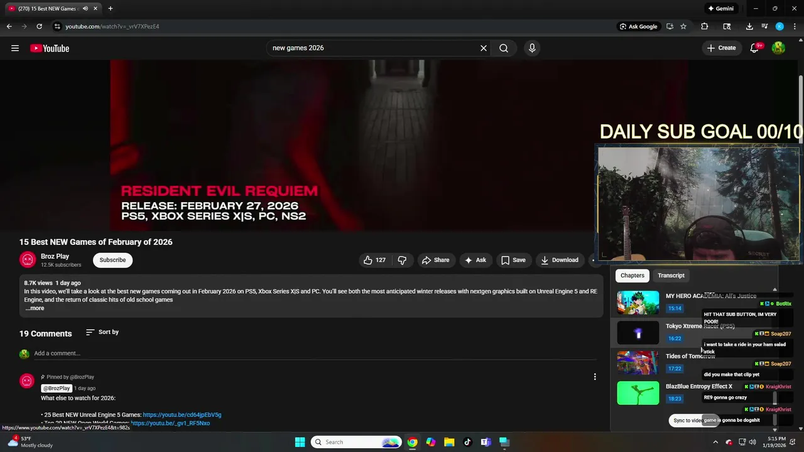Open the Create dropdown button
The height and width of the screenshot is (452, 804).
point(721,48)
